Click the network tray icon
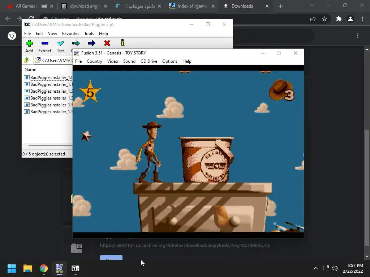Image resolution: width=370 pixels, height=277 pixels. (326, 268)
